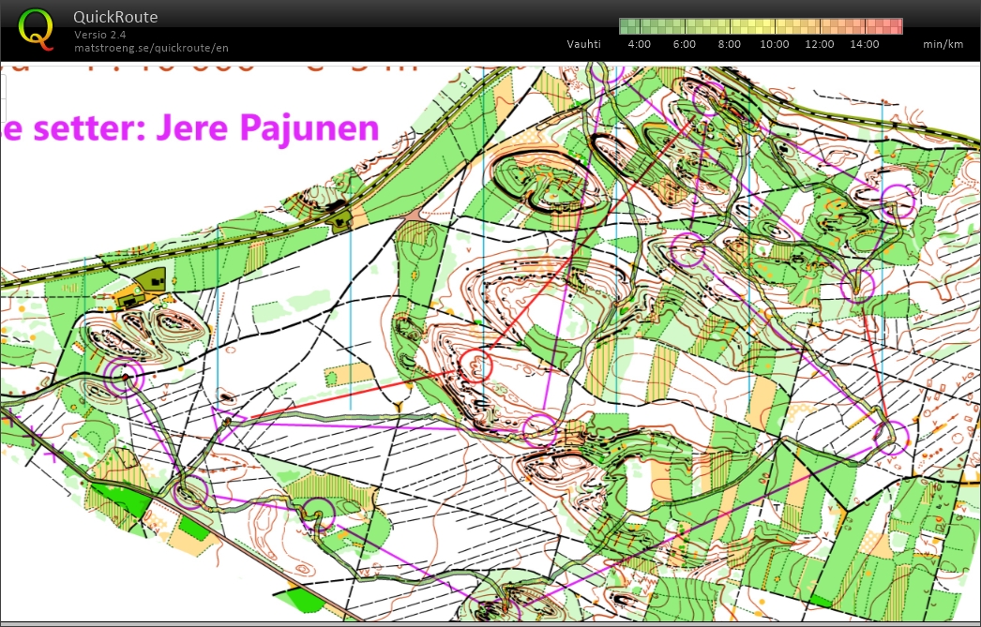Click the min/km unit label
981x627 pixels.
943,44
